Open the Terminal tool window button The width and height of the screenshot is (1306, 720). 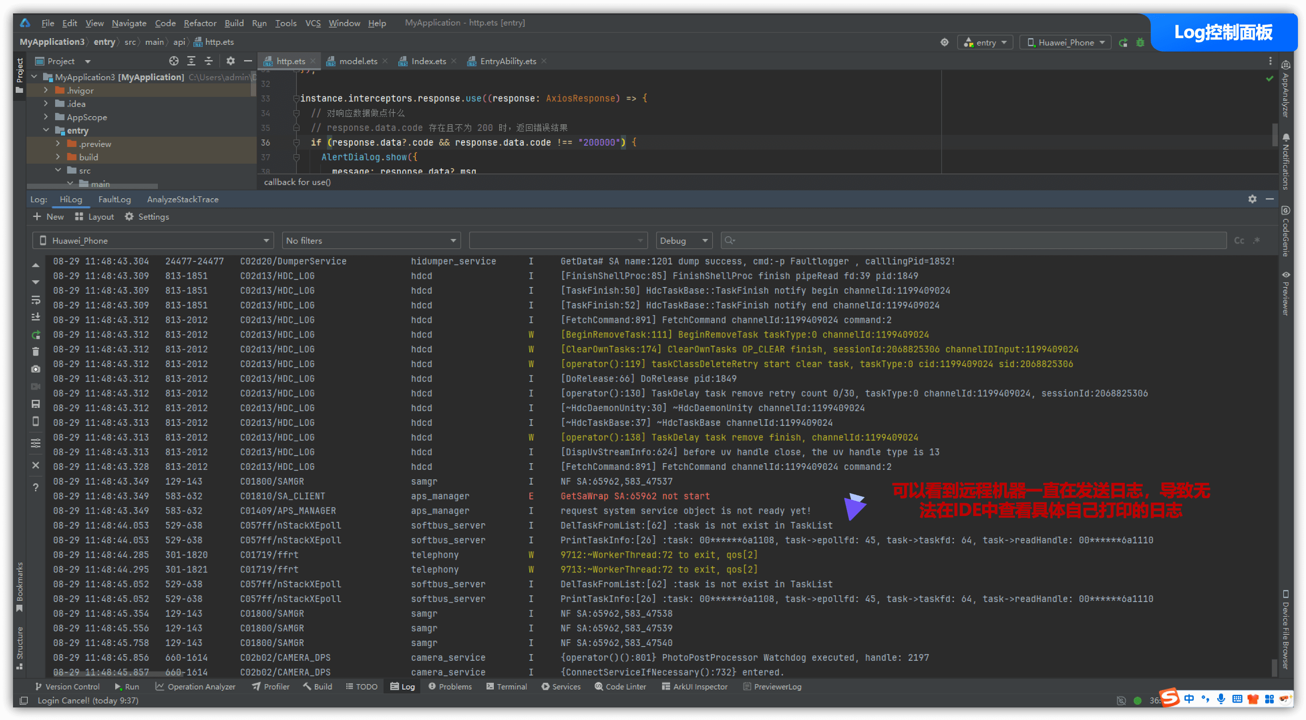(x=506, y=686)
